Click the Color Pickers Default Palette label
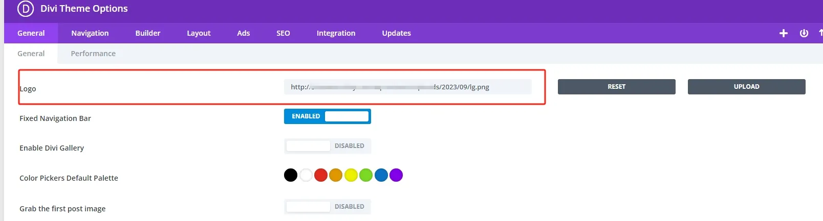The image size is (823, 221). point(69,178)
